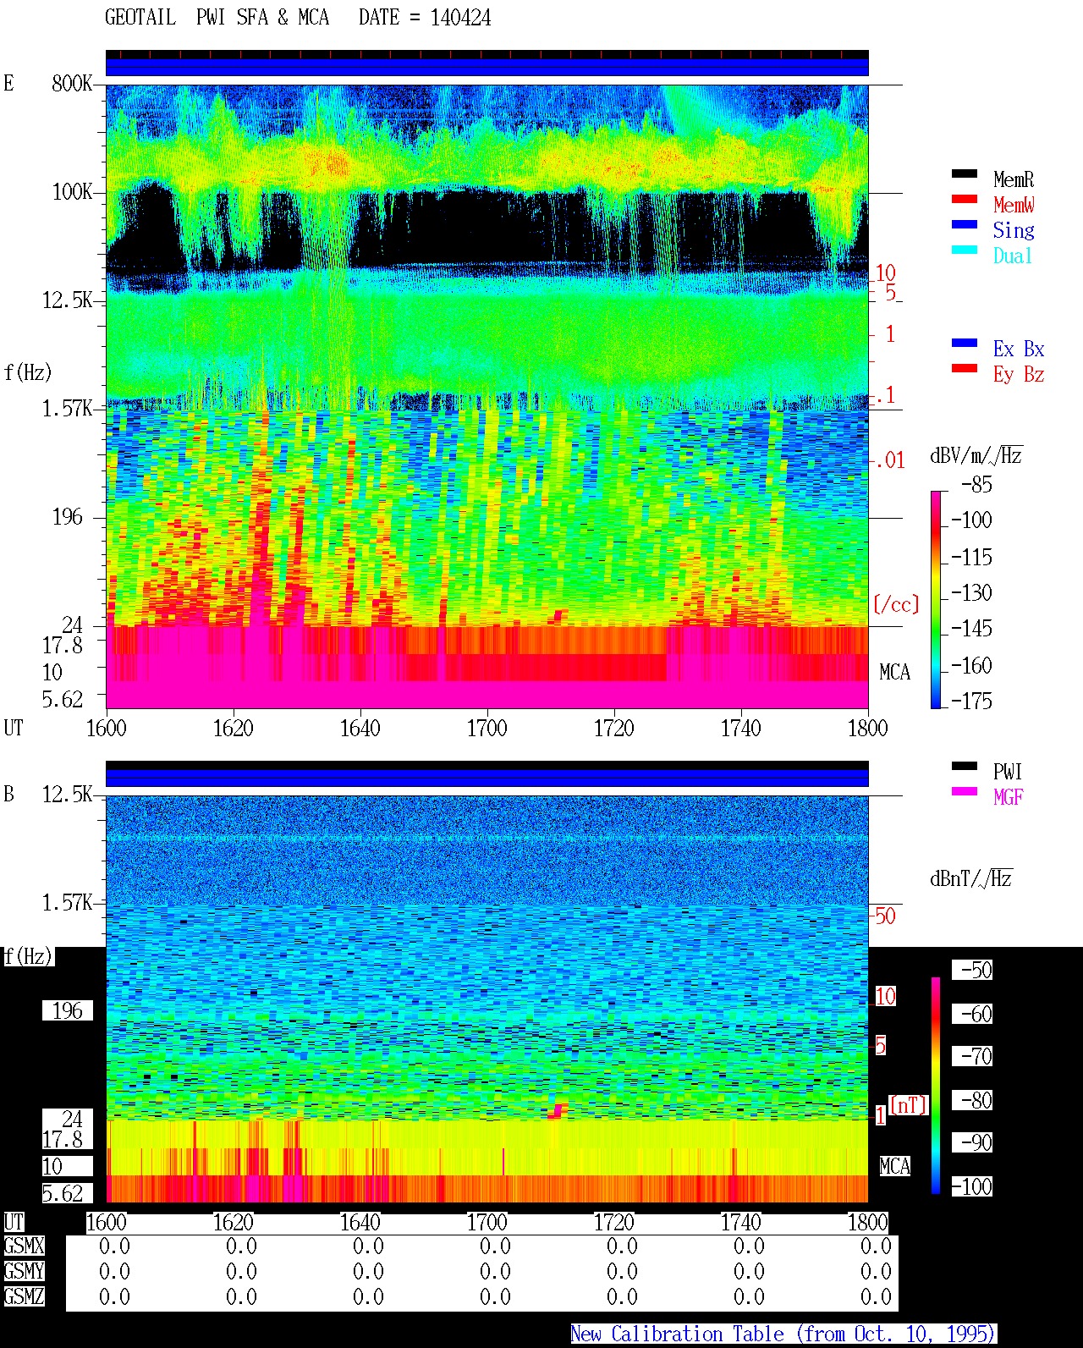1083x1348 pixels.
Task: Click '1.57K' label on E panel
Action: coord(68,409)
